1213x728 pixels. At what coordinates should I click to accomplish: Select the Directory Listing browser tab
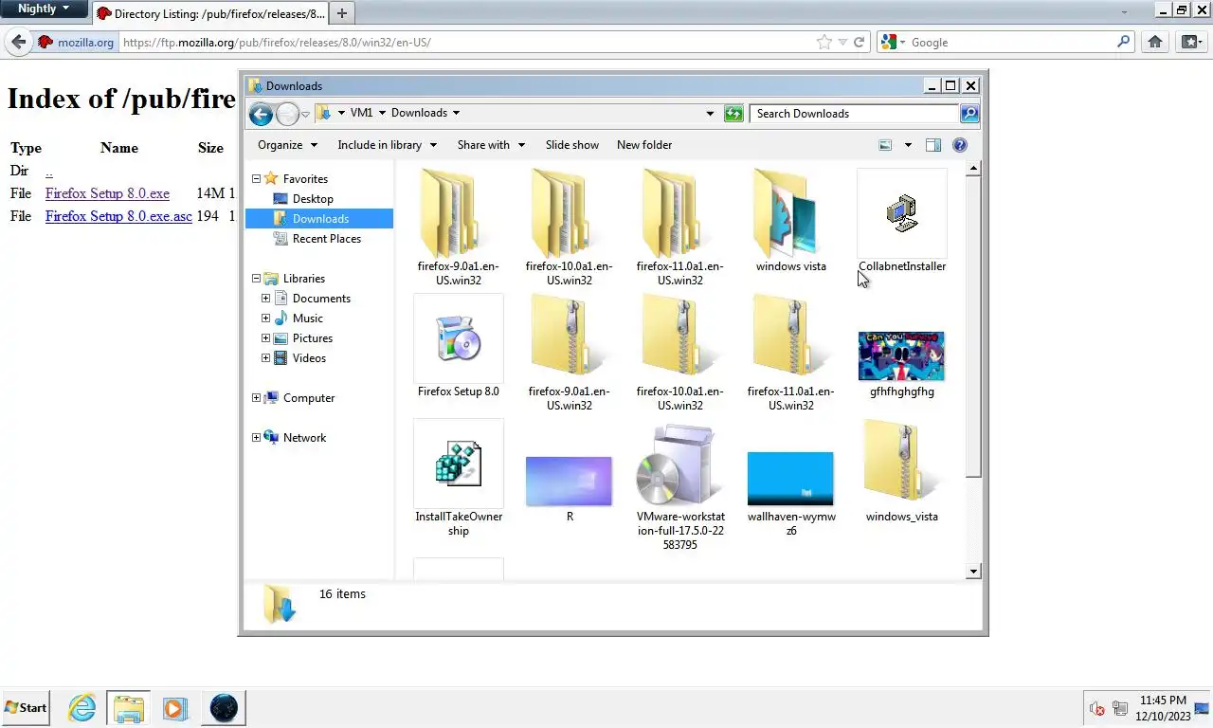209,13
